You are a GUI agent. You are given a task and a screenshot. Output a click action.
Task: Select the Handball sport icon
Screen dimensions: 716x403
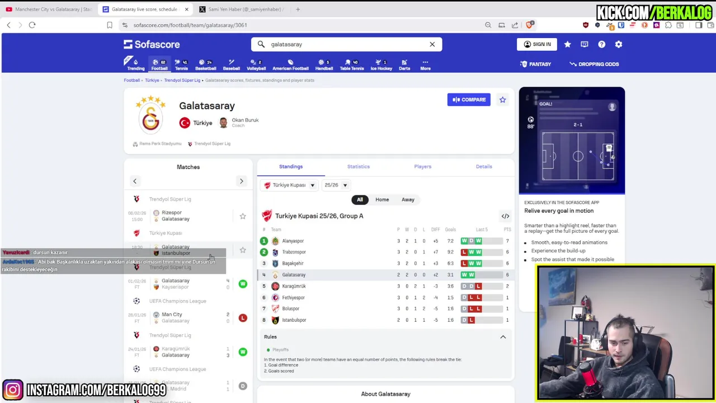(x=324, y=64)
